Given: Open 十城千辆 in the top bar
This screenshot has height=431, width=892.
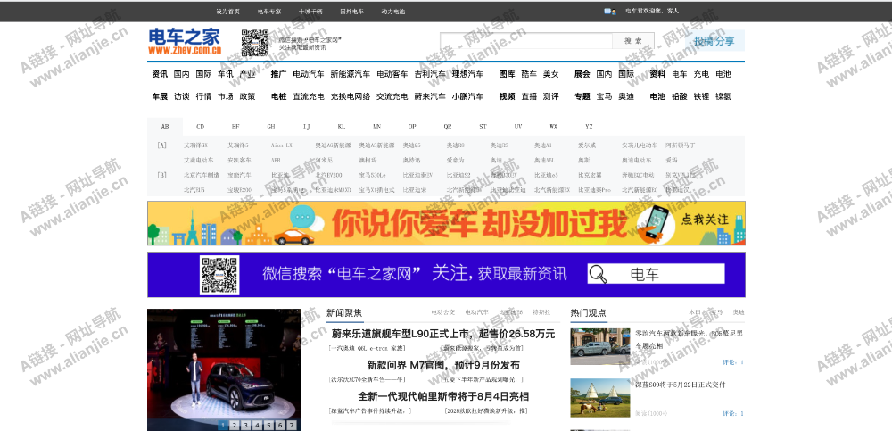Looking at the screenshot, I should pos(310,12).
